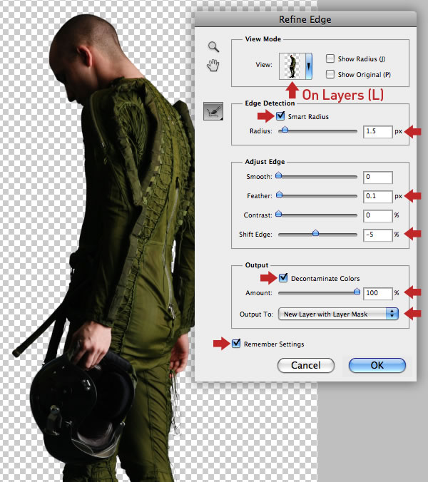Focus the Shift Edge value field
This screenshot has width=428, height=482.
378,235
